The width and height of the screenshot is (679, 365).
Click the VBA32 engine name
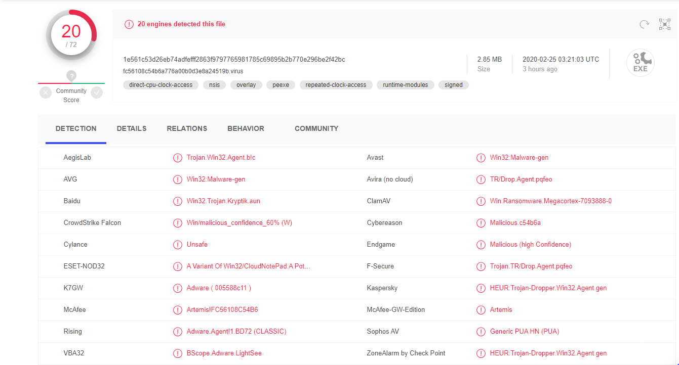click(x=74, y=353)
